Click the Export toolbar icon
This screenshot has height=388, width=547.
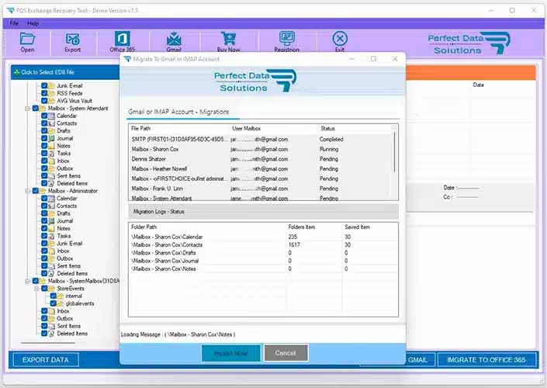[x=73, y=39]
